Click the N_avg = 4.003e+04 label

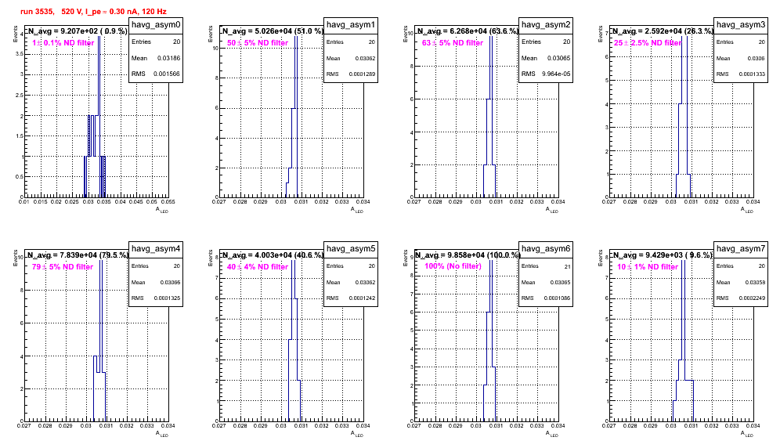(273, 255)
